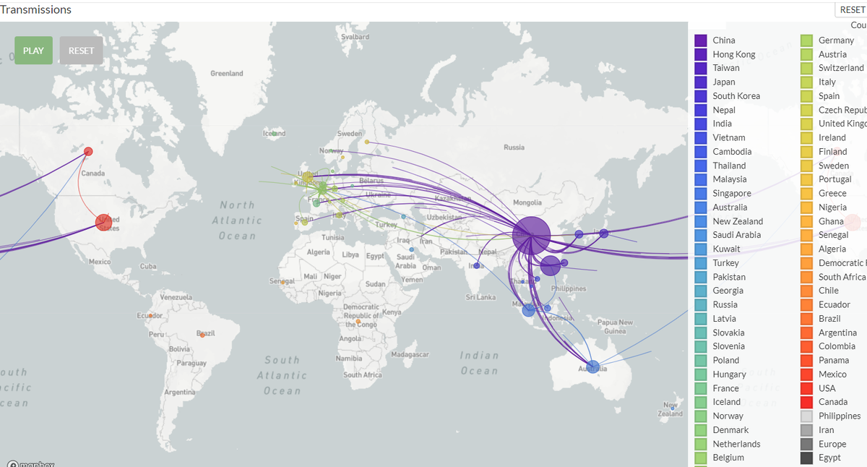Select Colombia legend entry
Screen dimensions: 867x467
click(836, 346)
